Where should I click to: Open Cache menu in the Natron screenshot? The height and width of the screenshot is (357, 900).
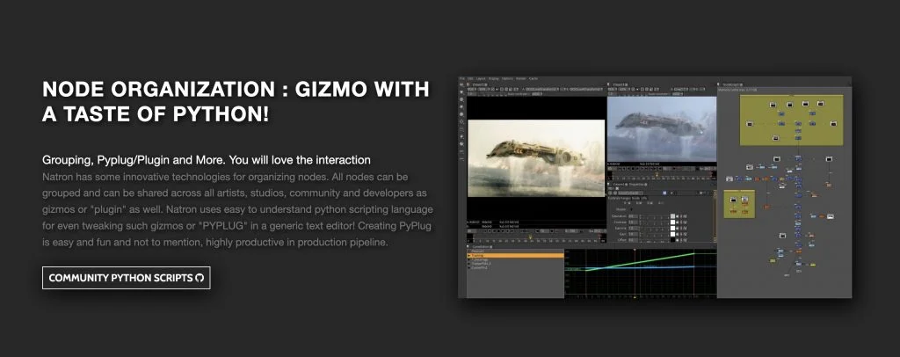[x=533, y=78]
